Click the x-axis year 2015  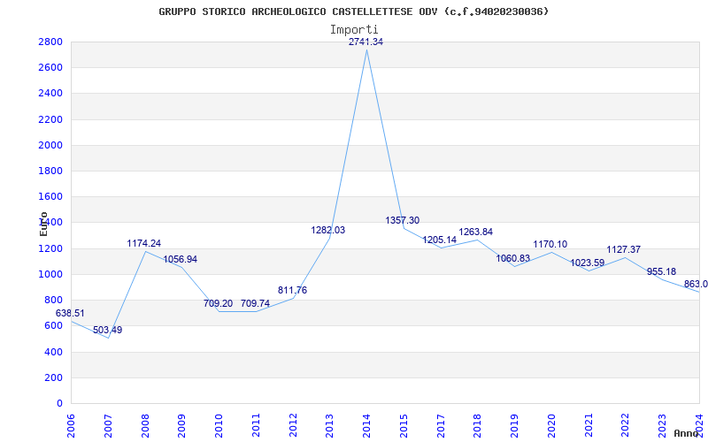[404, 425]
